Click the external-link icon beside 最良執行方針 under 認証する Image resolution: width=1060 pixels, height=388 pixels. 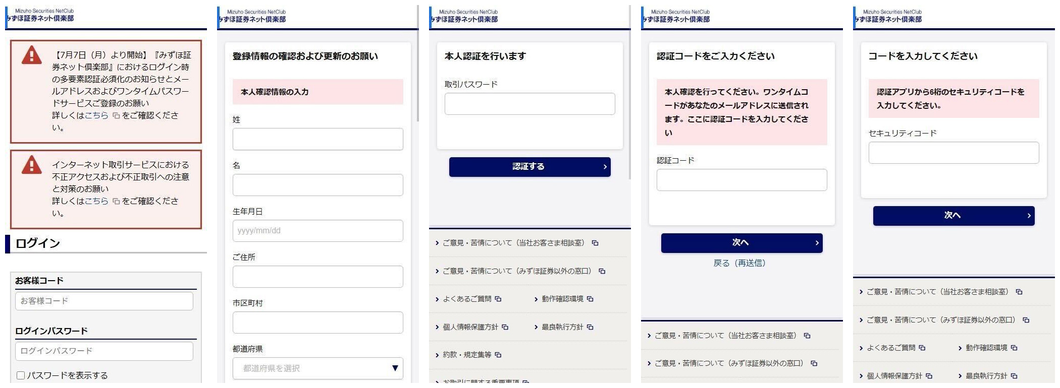590,328
